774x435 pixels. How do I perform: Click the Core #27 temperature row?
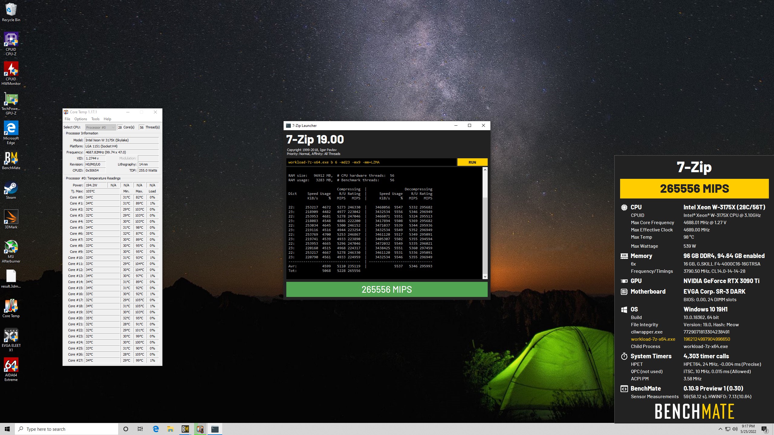coord(112,360)
